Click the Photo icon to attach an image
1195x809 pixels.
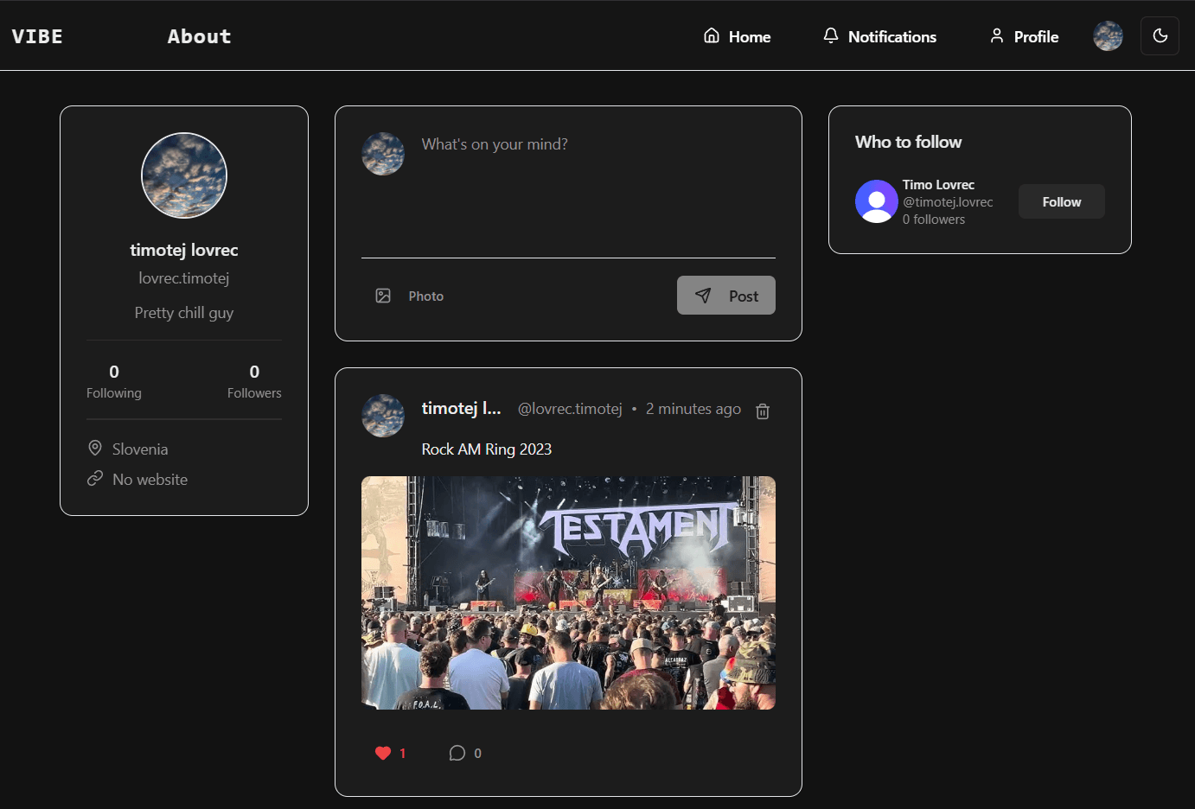pos(383,295)
